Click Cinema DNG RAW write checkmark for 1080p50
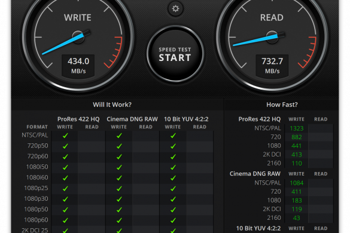350x233 pixels. [119, 210]
